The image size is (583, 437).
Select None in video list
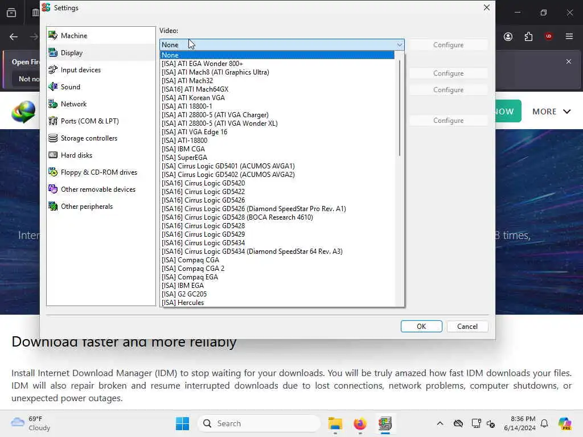click(277, 55)
